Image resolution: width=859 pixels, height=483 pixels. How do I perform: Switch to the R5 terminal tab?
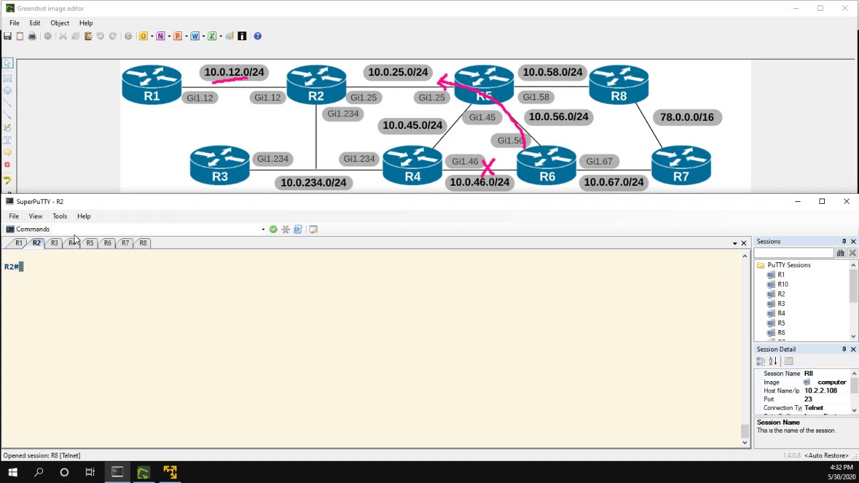point(90,243)
